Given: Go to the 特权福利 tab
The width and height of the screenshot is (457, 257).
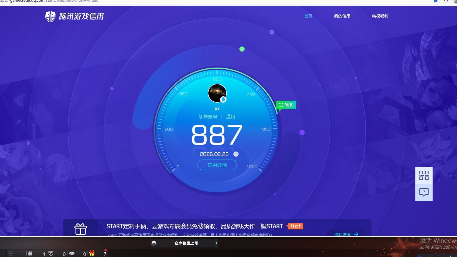Looking at the screenshot, I should [380, 16].
